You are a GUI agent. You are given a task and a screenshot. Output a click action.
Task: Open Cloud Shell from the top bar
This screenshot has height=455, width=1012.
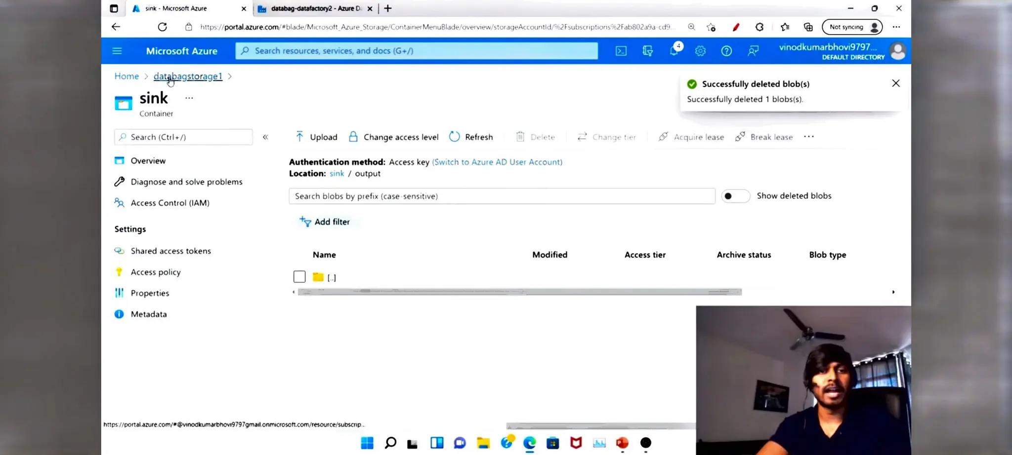click(x=621, y=51)
